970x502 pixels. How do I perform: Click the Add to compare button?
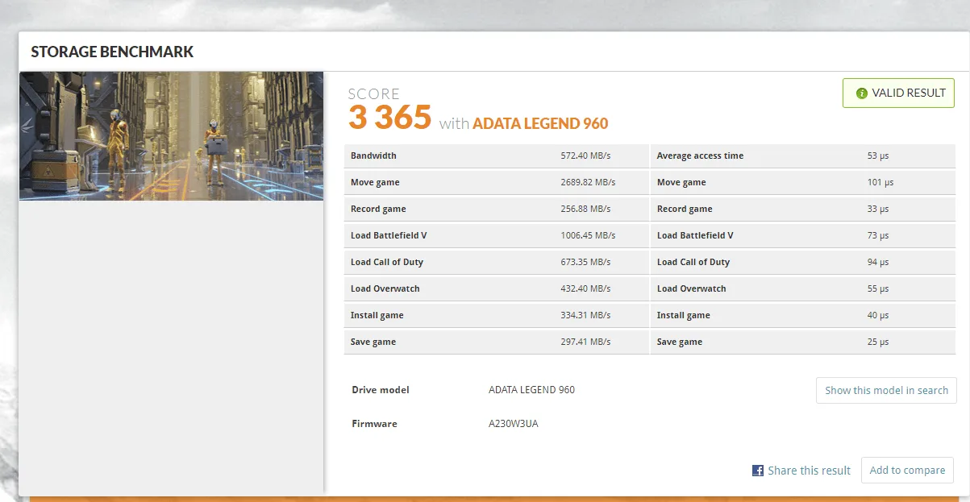click(x=907, y=471)
